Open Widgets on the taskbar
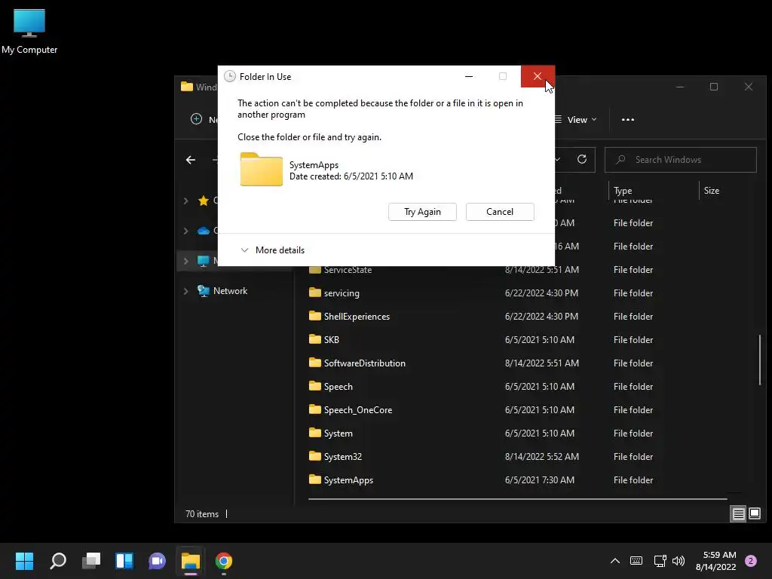 pyautogui.click(x=124, y=561)
